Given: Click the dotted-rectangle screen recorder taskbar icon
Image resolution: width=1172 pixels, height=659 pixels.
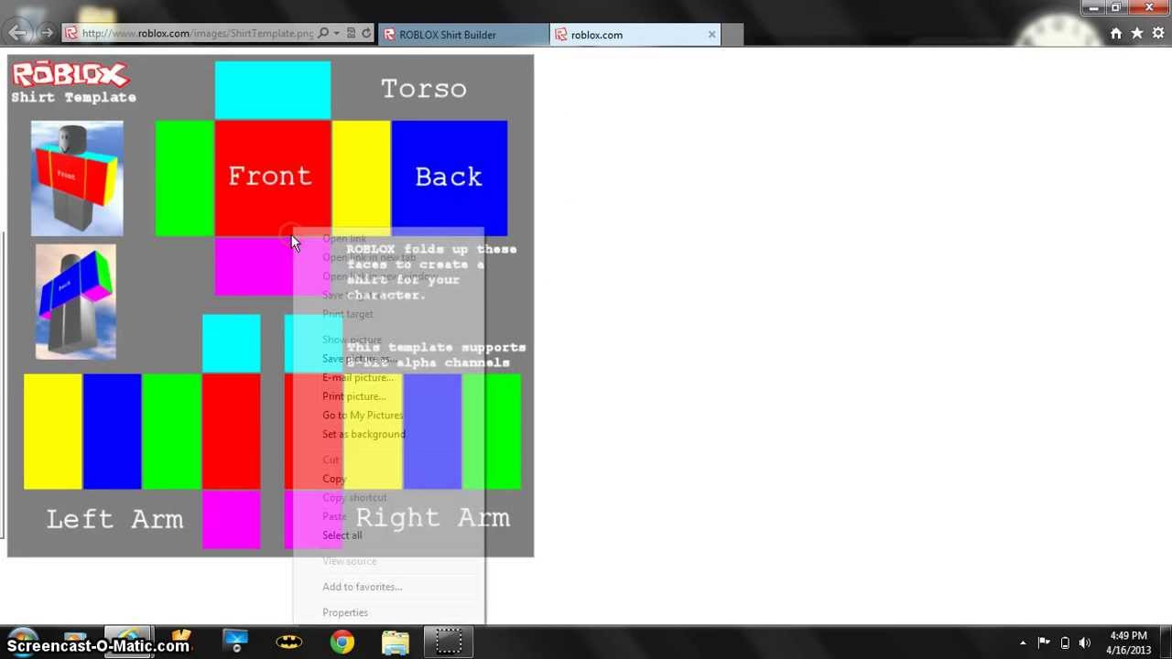Looking at the screenshot, I should pos(449,643).
